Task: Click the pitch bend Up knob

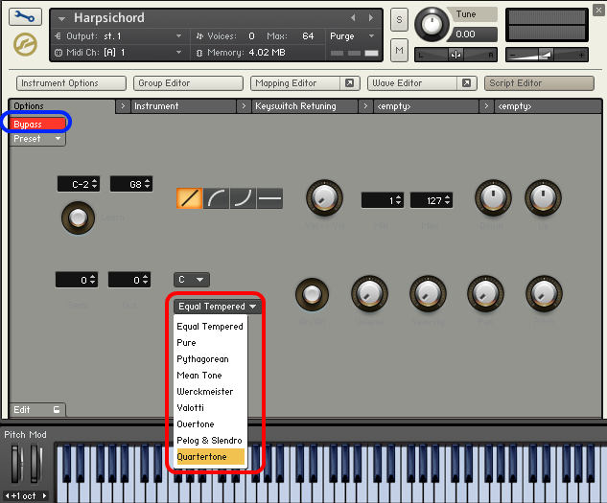Action: click(x=543, y=197)
